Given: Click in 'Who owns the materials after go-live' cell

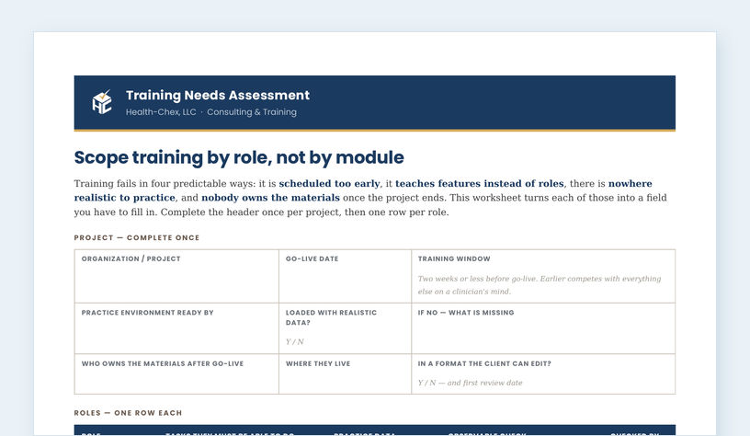Looking at the screenshot, I should (x=176, y=374).
